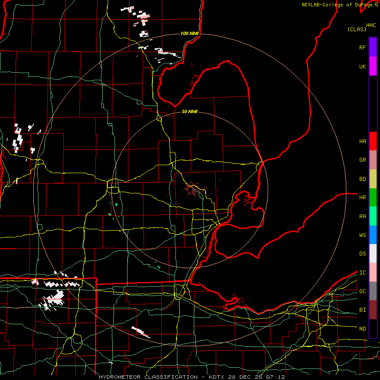Click the WS blue legend swatch
The image size is (380, 380).
tap(373, 235)
